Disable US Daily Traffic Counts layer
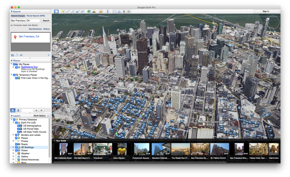 [18, 132]
